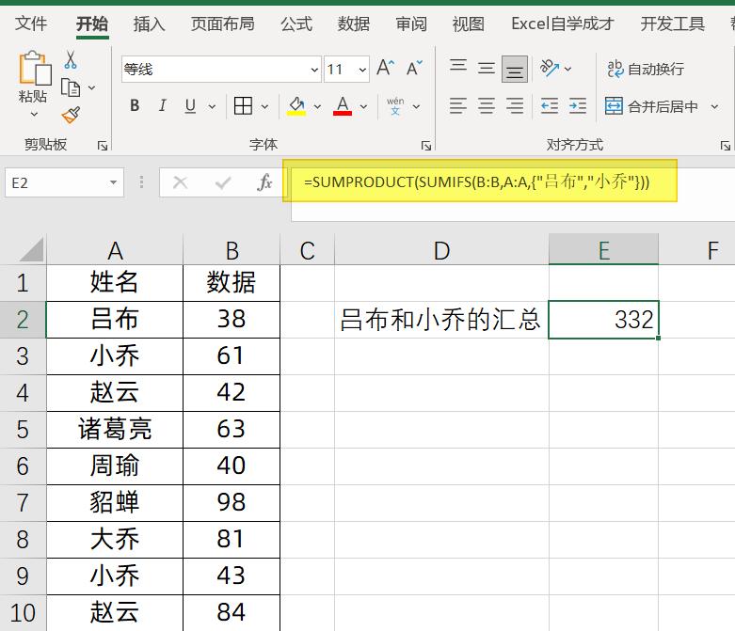Click the Paste clipboard icon
The width and height of the screenshot is (735, 631).
click(34, 69)
